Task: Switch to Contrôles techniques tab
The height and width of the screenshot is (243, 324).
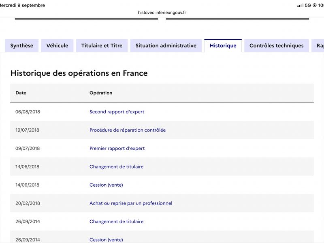Action: tap(277, 46)
